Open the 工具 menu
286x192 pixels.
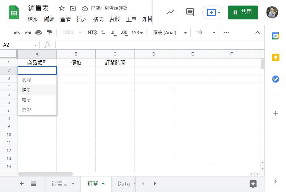[x=131, y=19]
